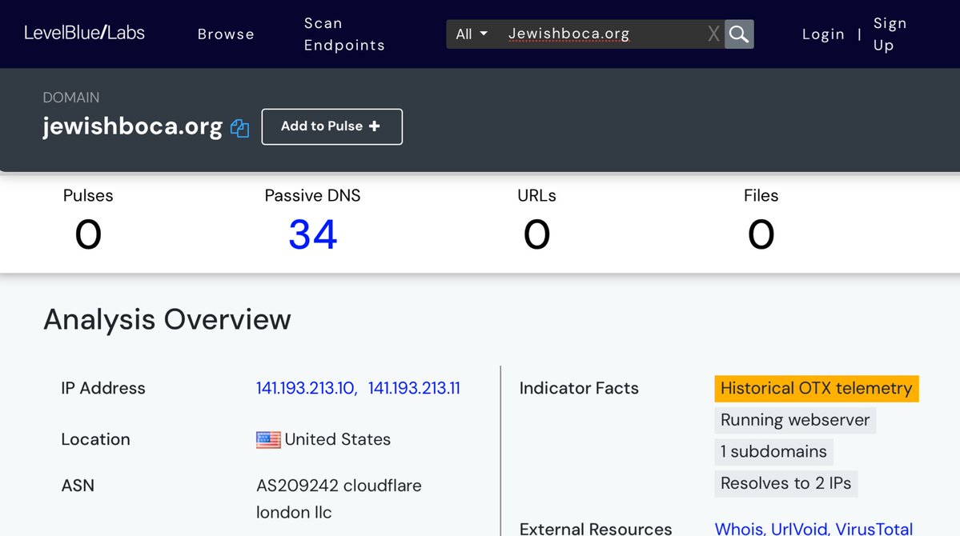Click the Login link
This screenshot has width=960, height=536.
click(x=823, y=34)
